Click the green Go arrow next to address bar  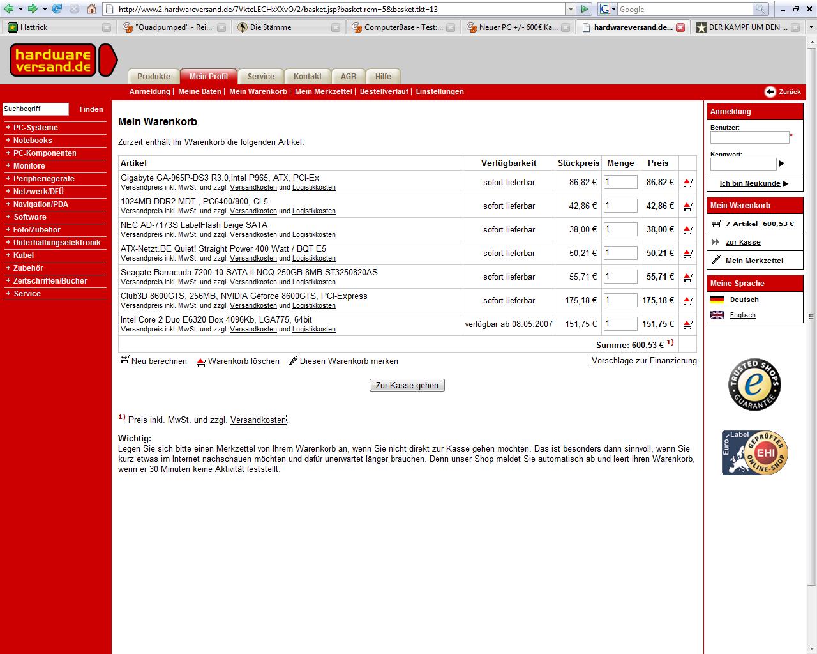[x=585, y=9]
